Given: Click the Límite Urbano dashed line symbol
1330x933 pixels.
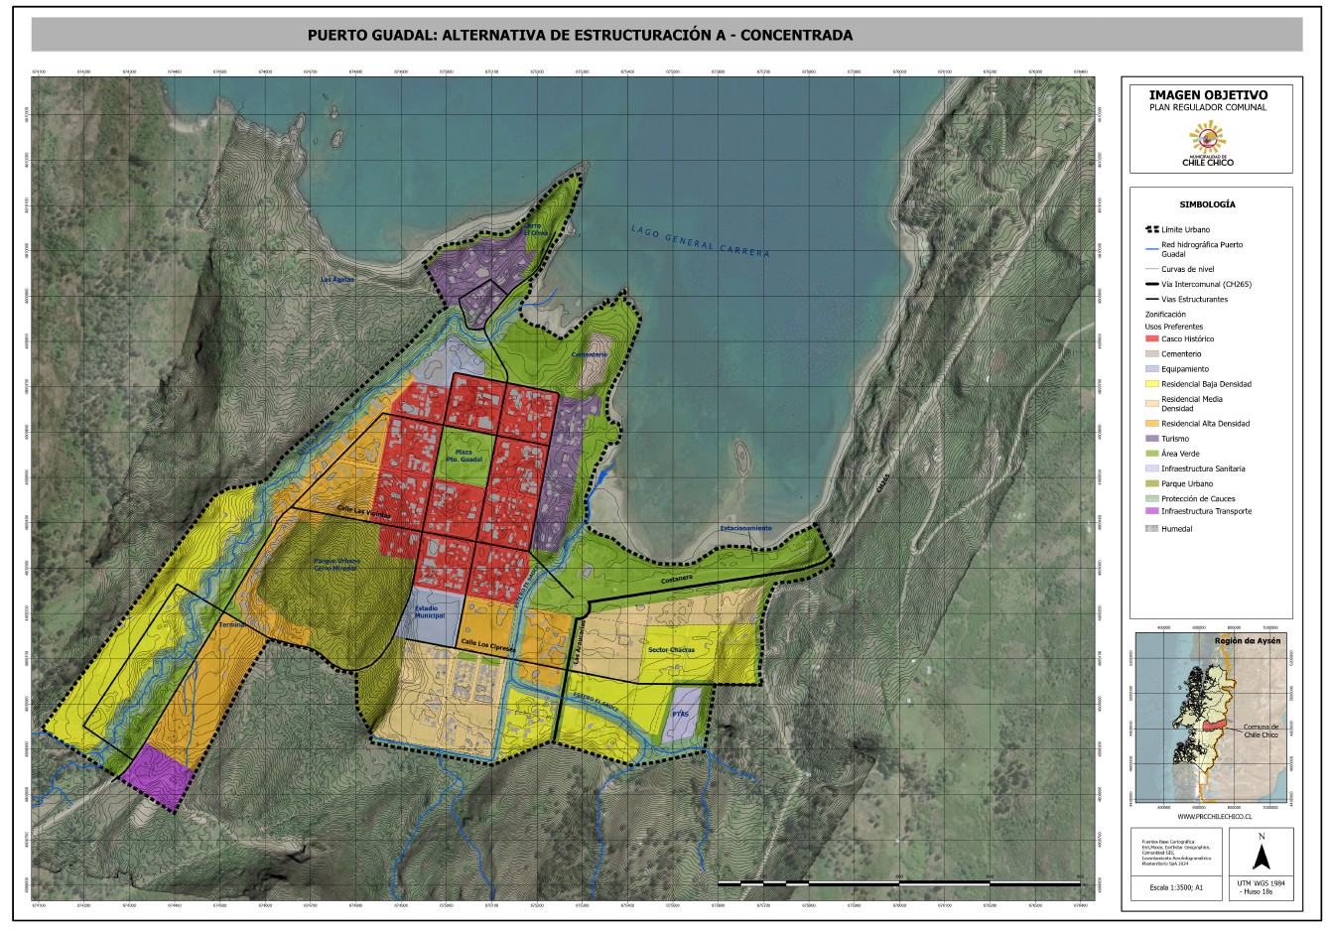Looking at the screenshot, I should tap(1151, 229).
